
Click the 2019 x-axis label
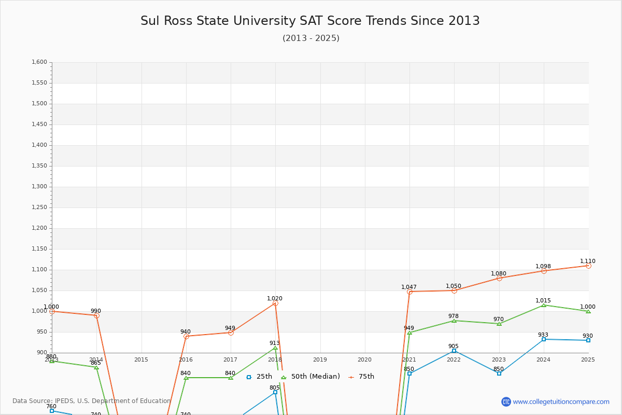pyautogui.click(x=320, y=359)
